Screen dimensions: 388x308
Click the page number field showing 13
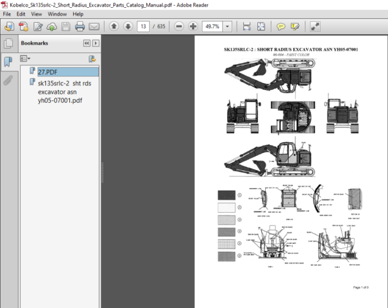(144, 27)
